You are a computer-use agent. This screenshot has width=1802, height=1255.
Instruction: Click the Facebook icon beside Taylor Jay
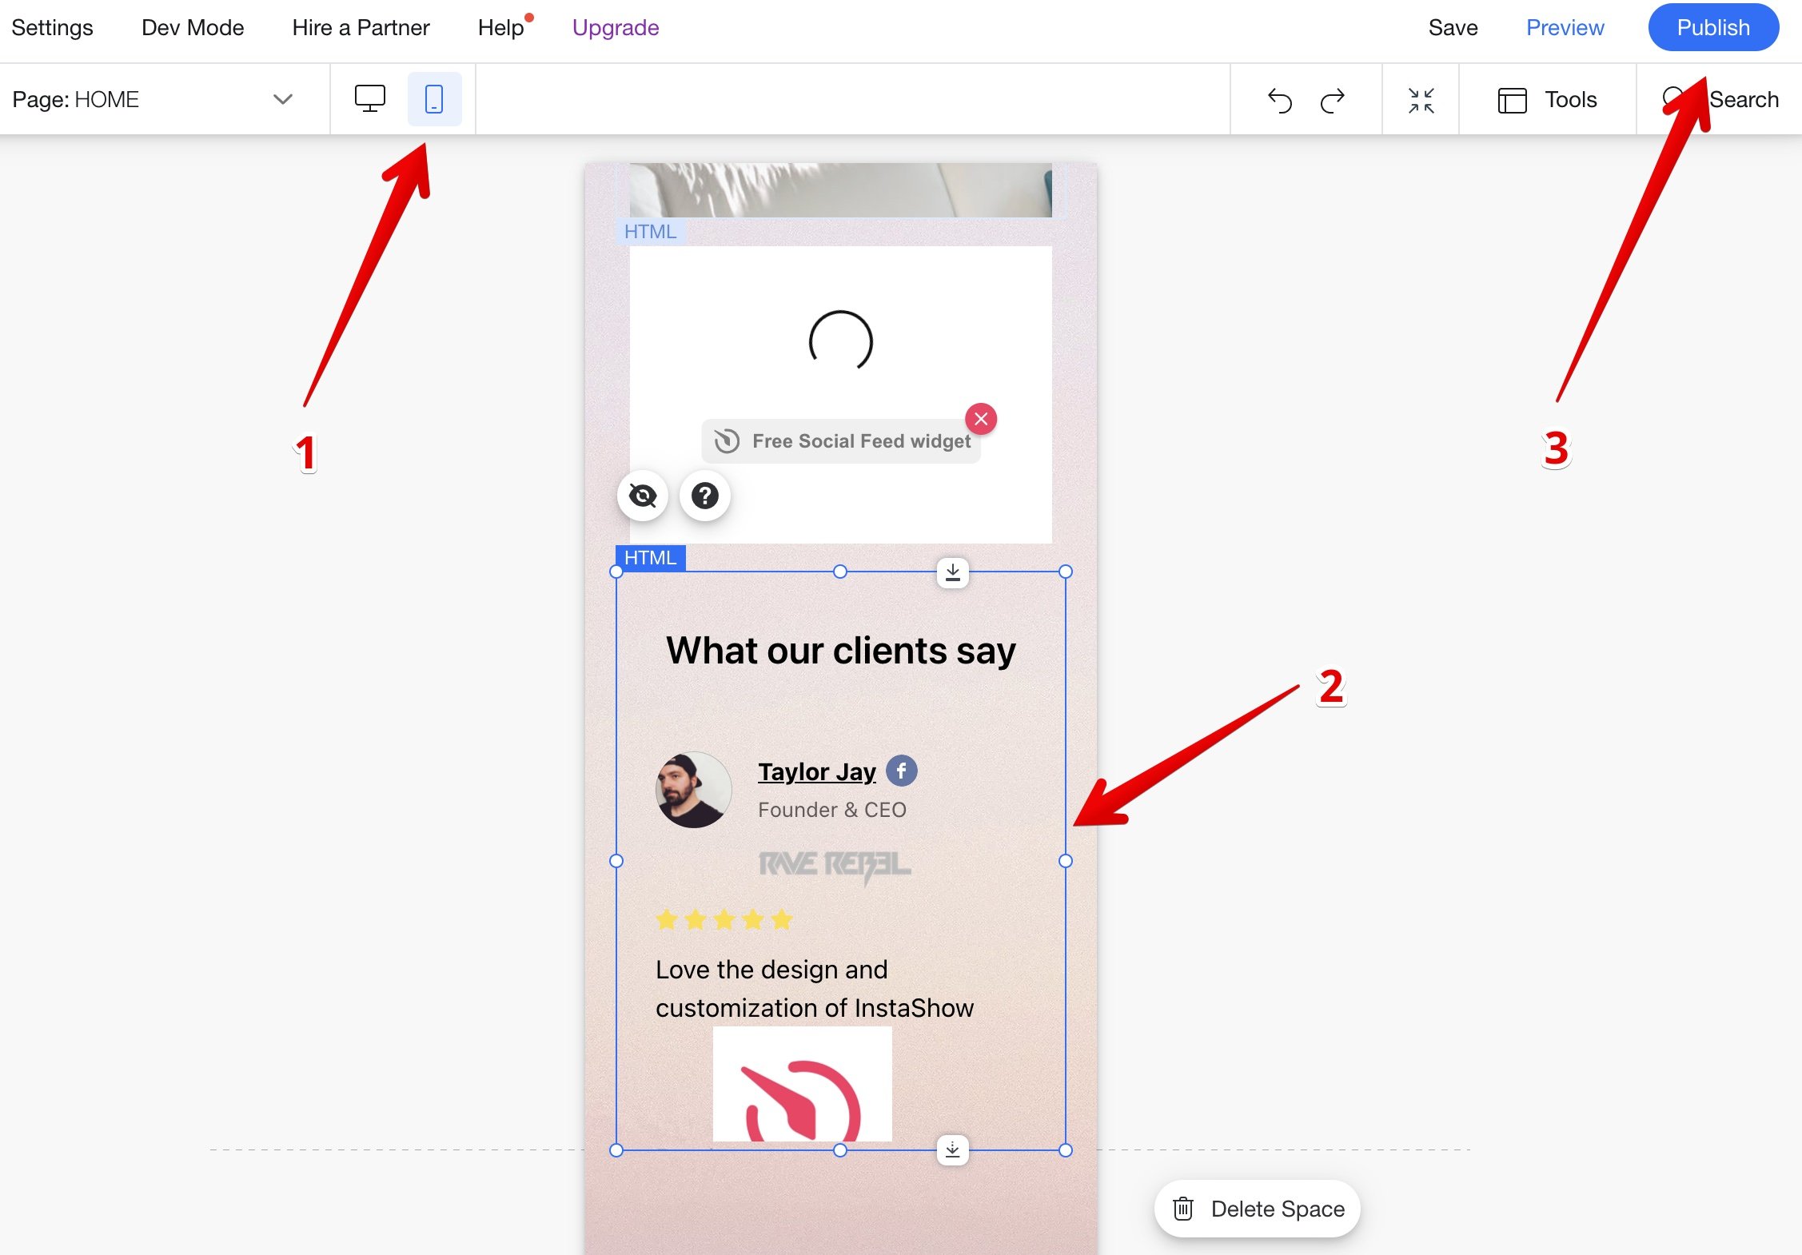coord(901,771)
